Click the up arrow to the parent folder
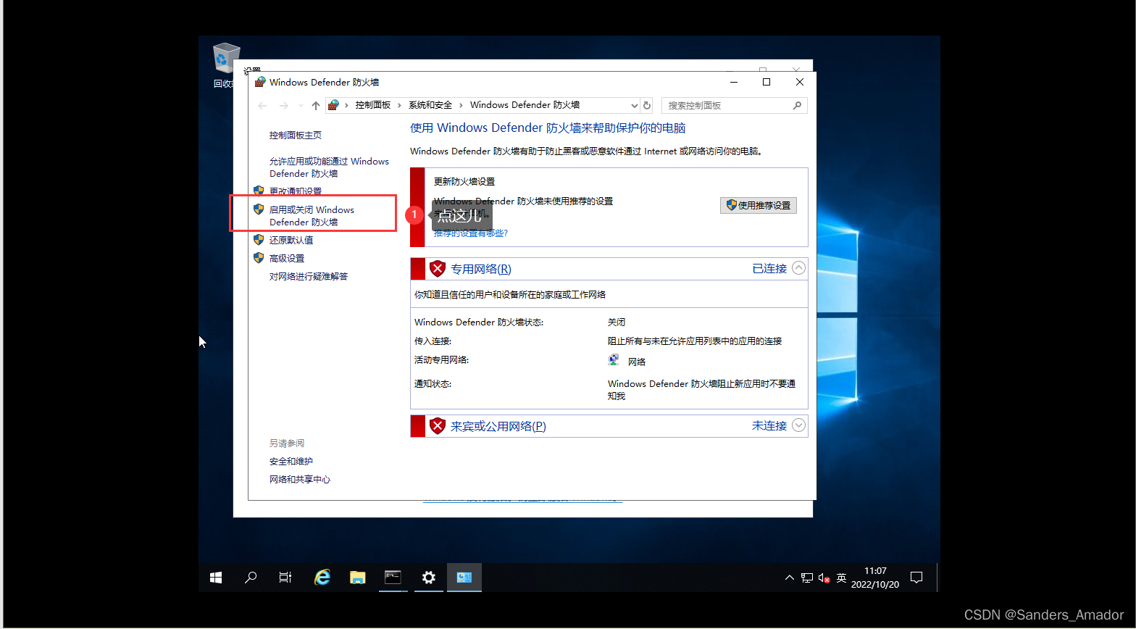This screenshot has width=1136, height=629. tap(316, 106)
